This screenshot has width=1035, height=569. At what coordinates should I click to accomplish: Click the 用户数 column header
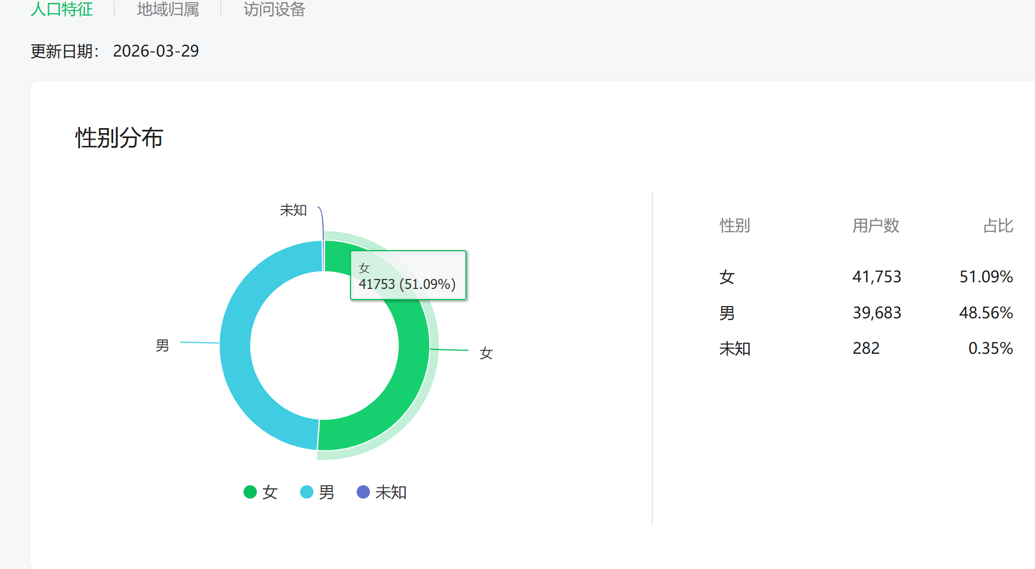click(x=875, y=226)
